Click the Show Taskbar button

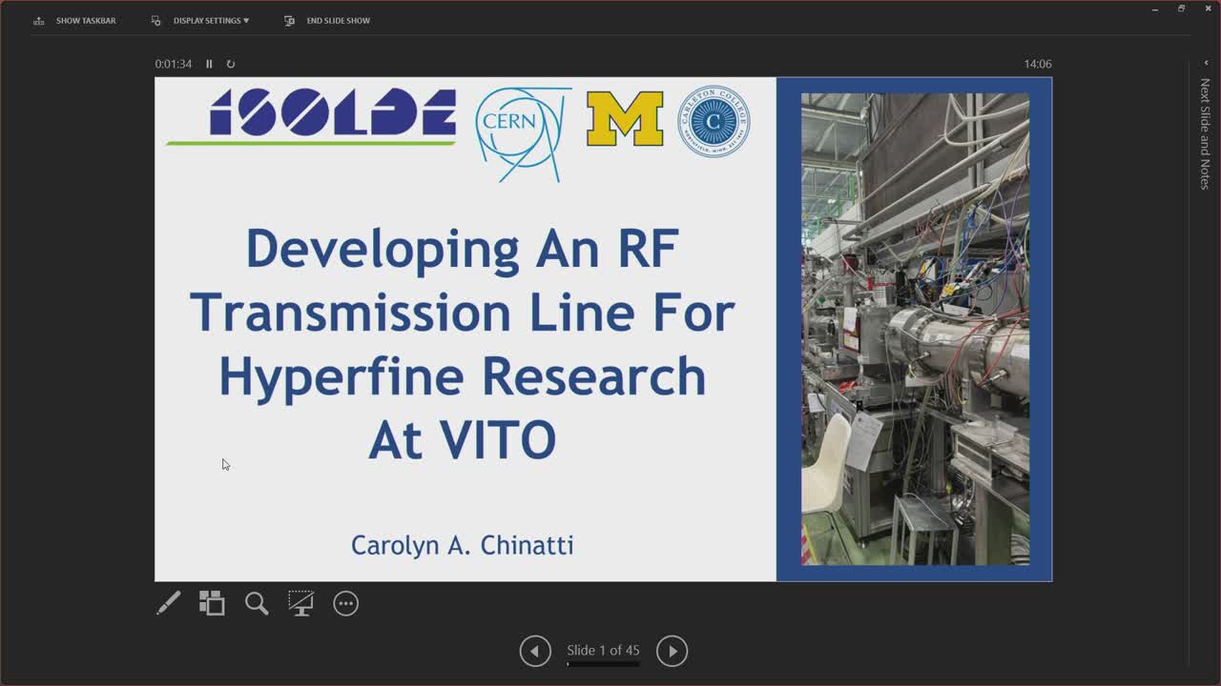tap(75, 20)
